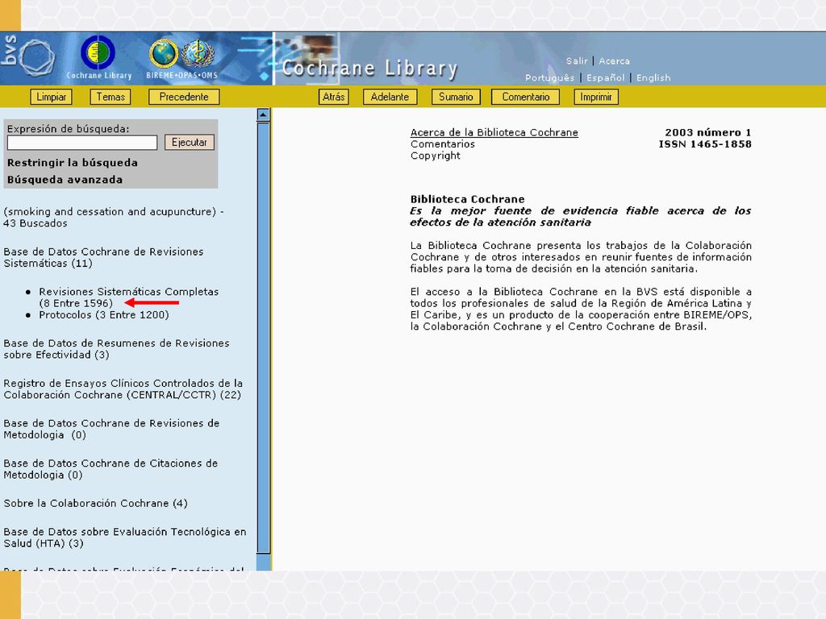Viewport: 826px width, 619px height.
Task: Open Restringir la búsqueda
Action: tap(72, 163)
